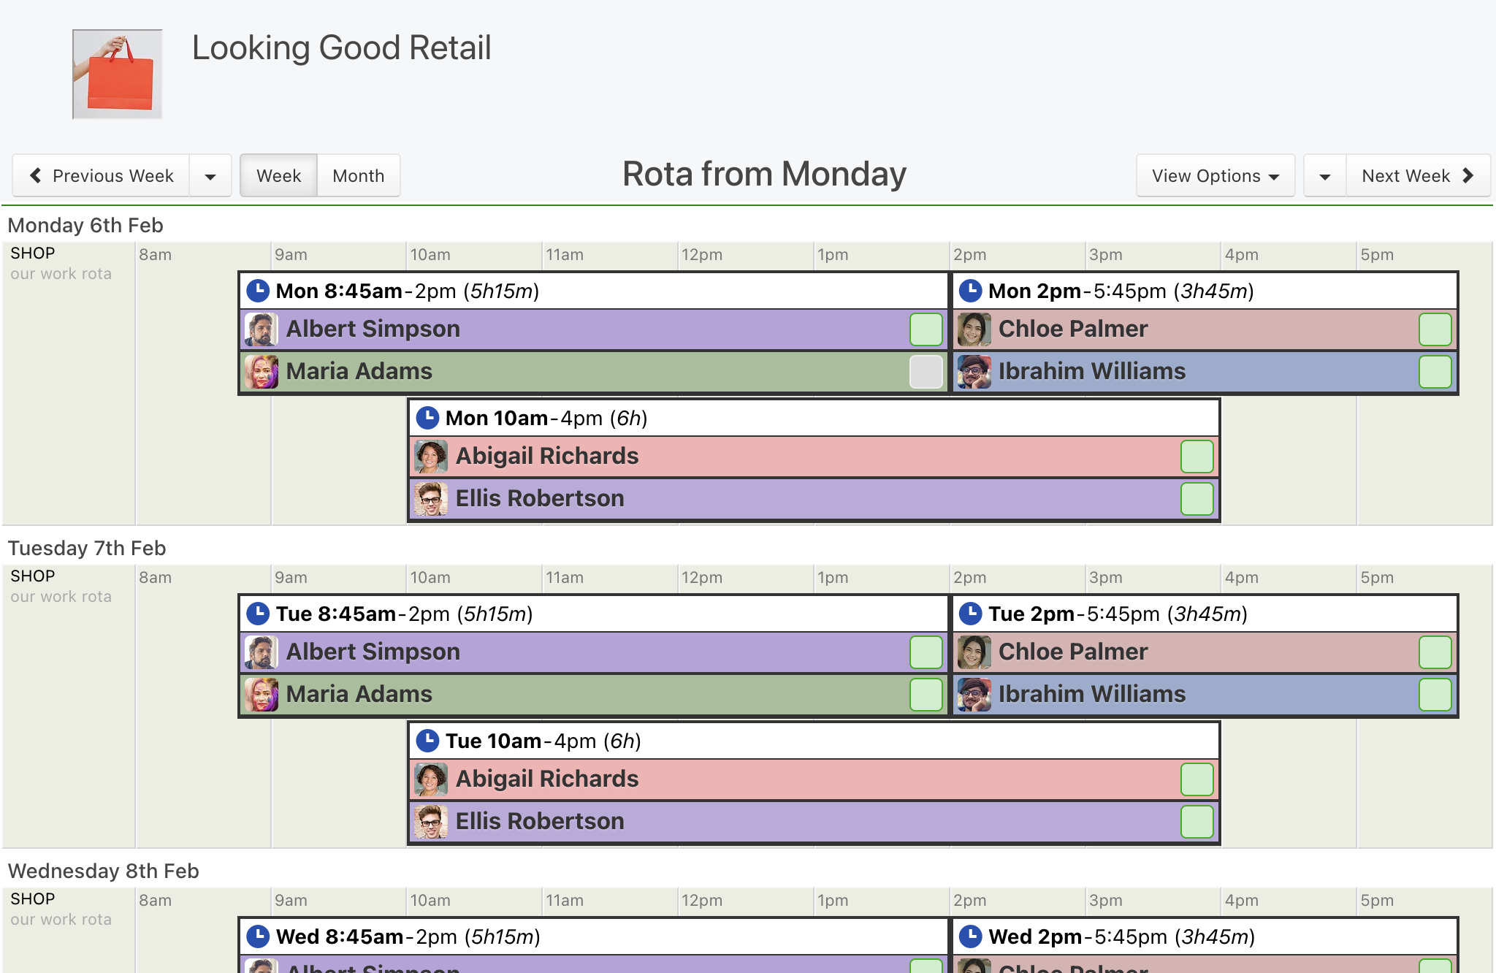This screenshot has width=1496, height=973.
Task: Click Ibrahim Williams' avatar on Tuesday
Action: (x=974, y=695)
